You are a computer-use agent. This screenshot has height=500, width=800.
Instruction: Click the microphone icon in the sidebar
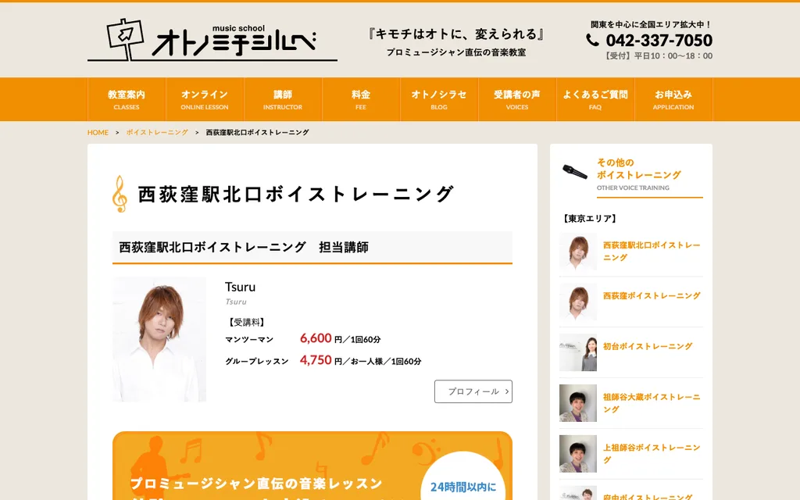[x=574, y=172]
